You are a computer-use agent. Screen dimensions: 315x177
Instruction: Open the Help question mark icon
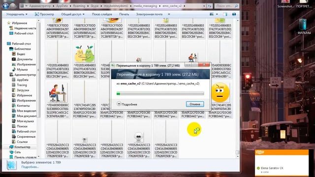tap(234, 14)
